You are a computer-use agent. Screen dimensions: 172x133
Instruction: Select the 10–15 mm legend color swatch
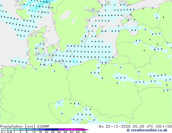click(36, 129)
